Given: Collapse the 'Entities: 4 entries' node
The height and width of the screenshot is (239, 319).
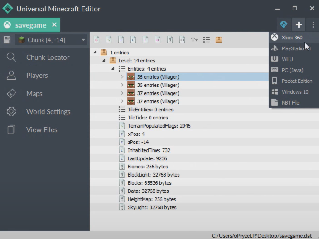Looking at the screenshot, I should tap(113, 68).
